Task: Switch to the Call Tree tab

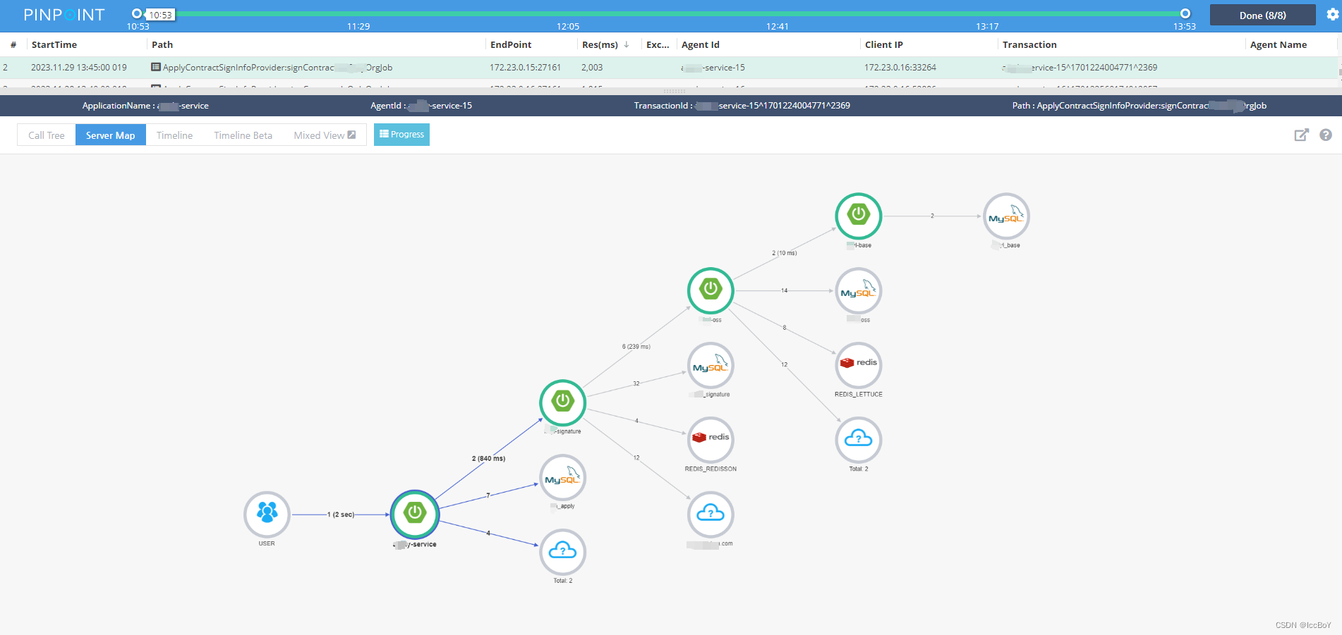Action: point(47,135)
